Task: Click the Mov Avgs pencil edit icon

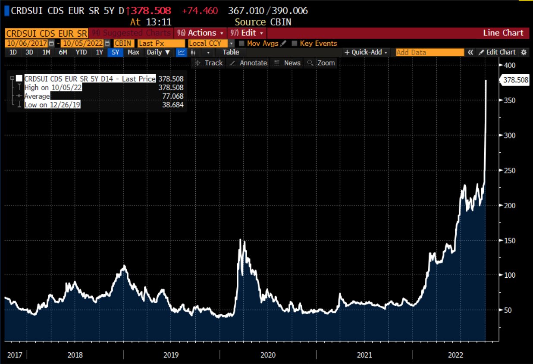Action: click(x=283, y=44)
